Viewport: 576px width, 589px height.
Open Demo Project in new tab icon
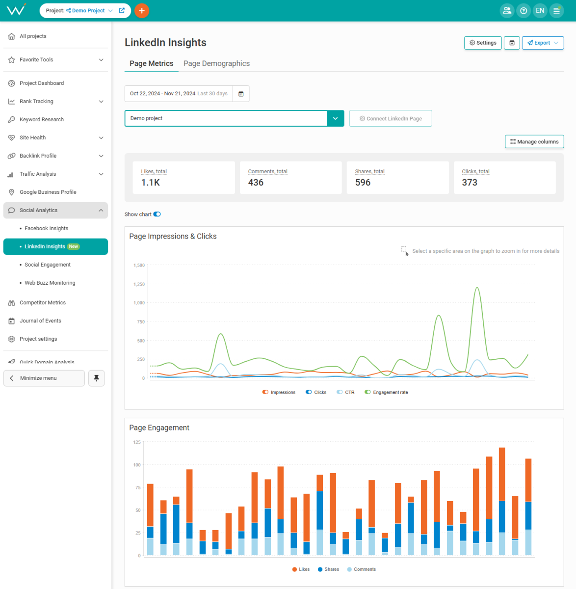122,10
